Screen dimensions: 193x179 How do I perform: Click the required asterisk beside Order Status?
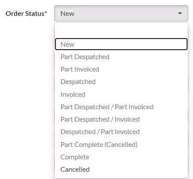[46, 12]
